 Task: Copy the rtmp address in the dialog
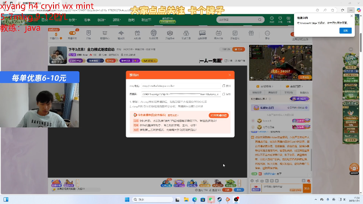tap(226, 86)
